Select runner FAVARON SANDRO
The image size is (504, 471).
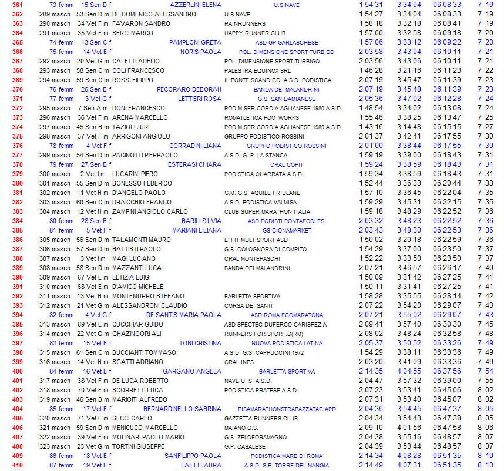(x=141, y=23)
